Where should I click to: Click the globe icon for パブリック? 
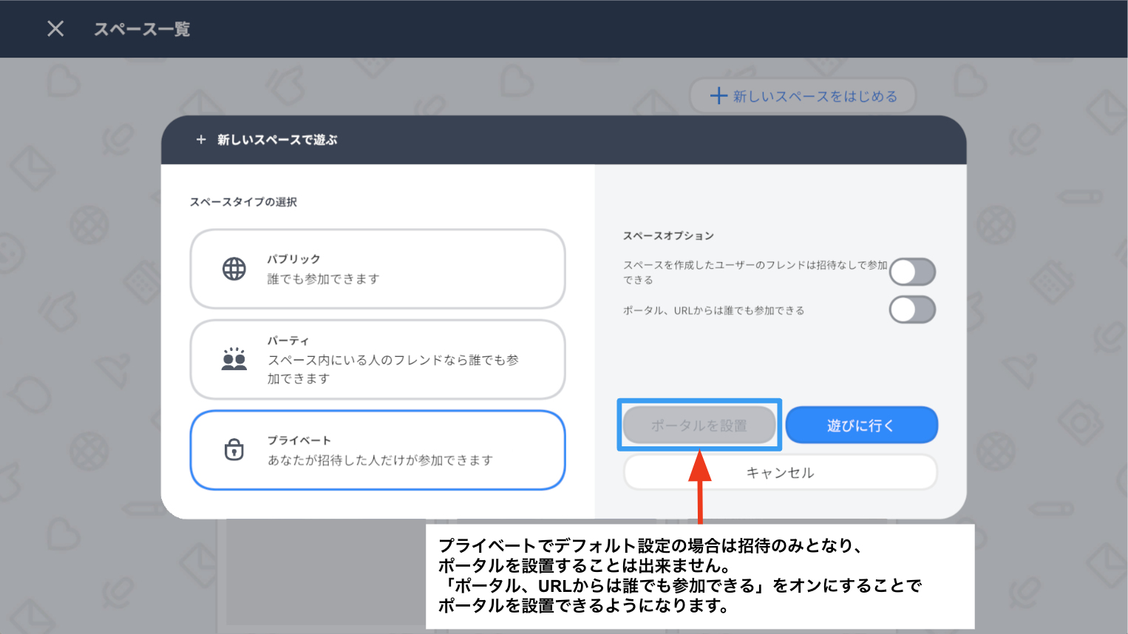point(234,269)
